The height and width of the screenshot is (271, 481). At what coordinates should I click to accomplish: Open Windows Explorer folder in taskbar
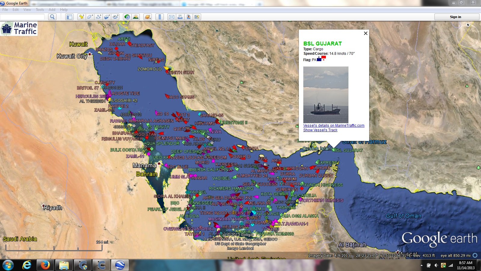click(64, 265)
